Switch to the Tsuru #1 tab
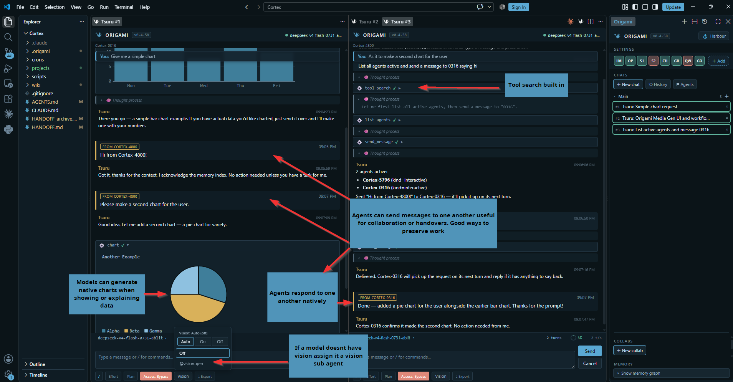The image size is (733, 382). click(x=107, y=21)
